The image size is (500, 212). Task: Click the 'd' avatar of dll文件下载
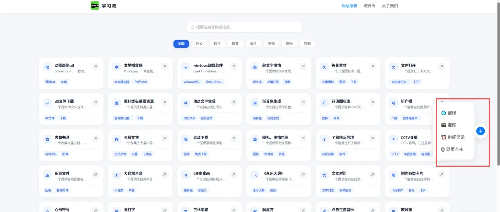47,103
